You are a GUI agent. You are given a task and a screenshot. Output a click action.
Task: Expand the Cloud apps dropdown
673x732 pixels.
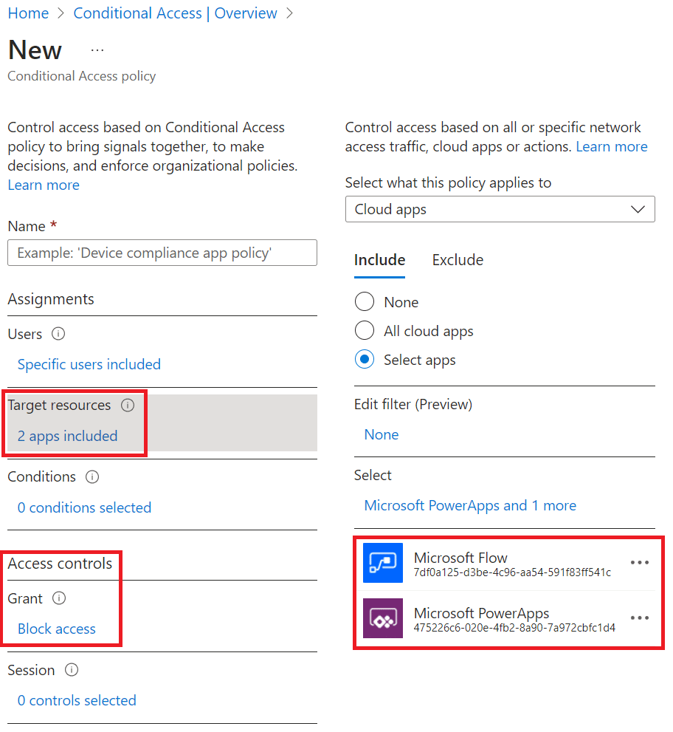pos(500,209)
